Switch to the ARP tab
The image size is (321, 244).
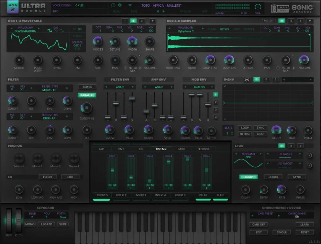[x=101, y=149]
